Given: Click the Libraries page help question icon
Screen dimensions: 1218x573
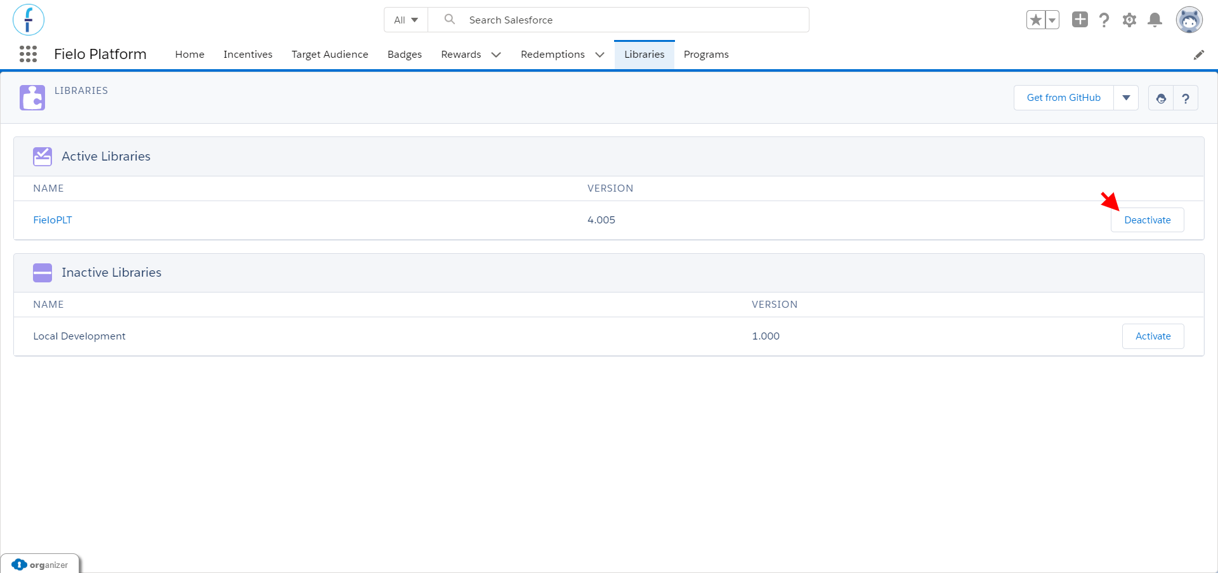Looking at the screenshot, I should coord(1186,98).
